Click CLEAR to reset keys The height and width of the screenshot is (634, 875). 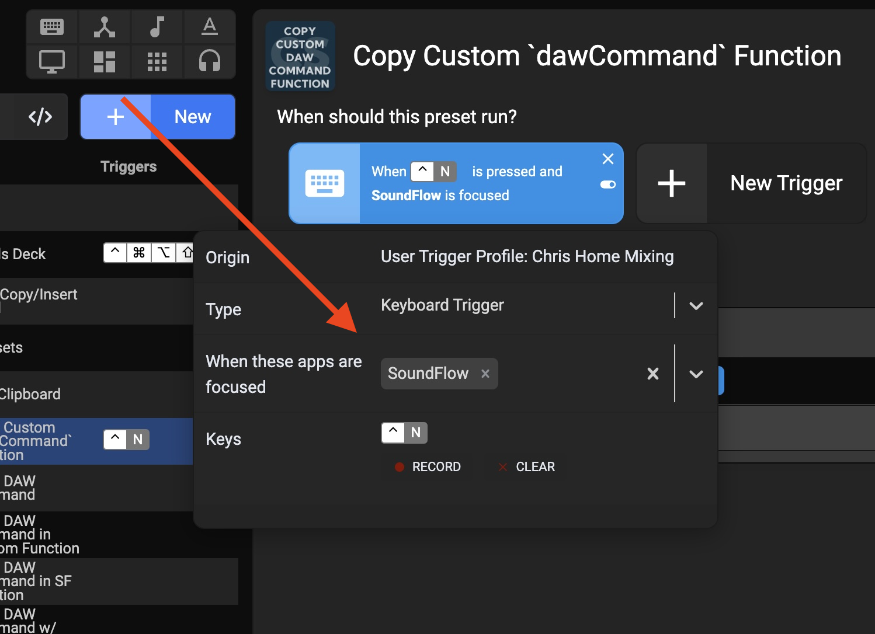click(527, 467)
